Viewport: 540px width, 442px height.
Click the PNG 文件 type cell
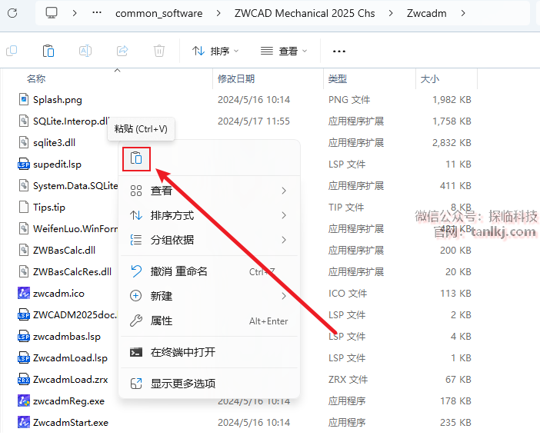coord(349,99)
